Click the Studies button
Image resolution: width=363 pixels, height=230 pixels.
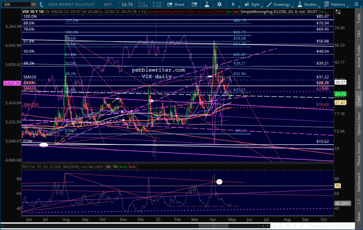pyautogui.click(x=307, y=5)
